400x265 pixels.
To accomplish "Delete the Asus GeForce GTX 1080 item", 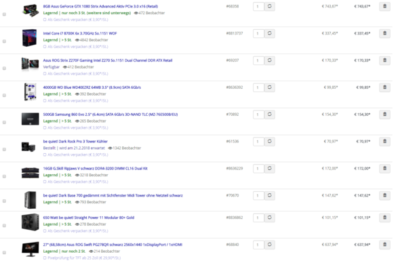I will pyautogui.click(x=384, y=6).
